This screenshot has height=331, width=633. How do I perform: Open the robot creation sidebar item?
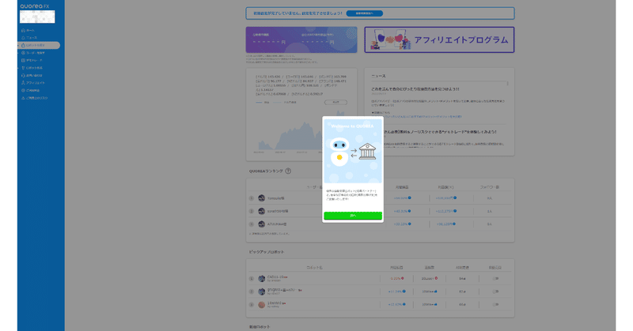click(x=32, y=68)
